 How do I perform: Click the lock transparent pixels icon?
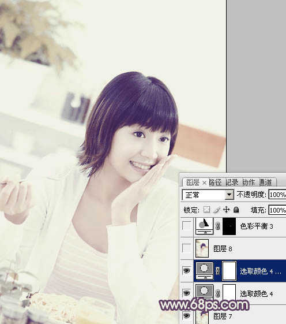(206, 210)
